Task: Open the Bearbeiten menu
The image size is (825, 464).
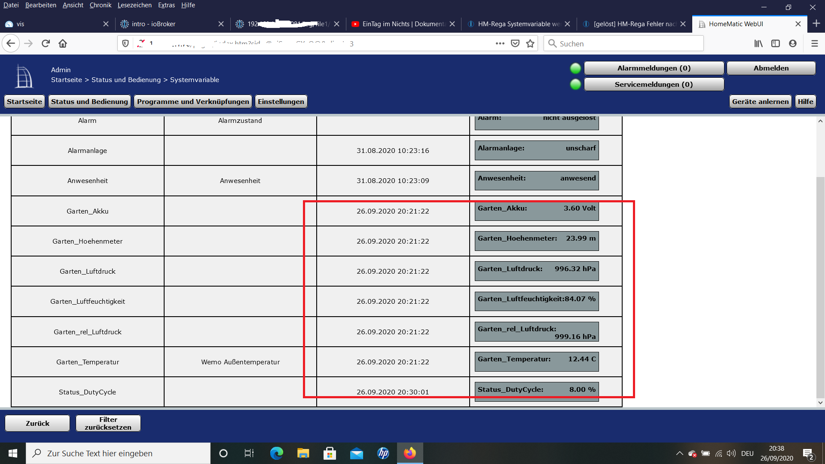Action: (x=41, y=5)
